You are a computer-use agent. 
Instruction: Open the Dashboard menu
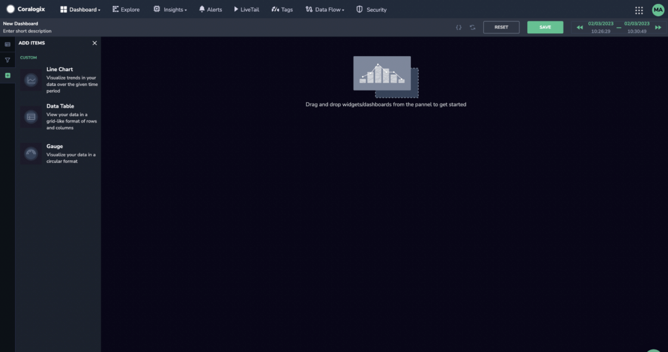point(80,9)
